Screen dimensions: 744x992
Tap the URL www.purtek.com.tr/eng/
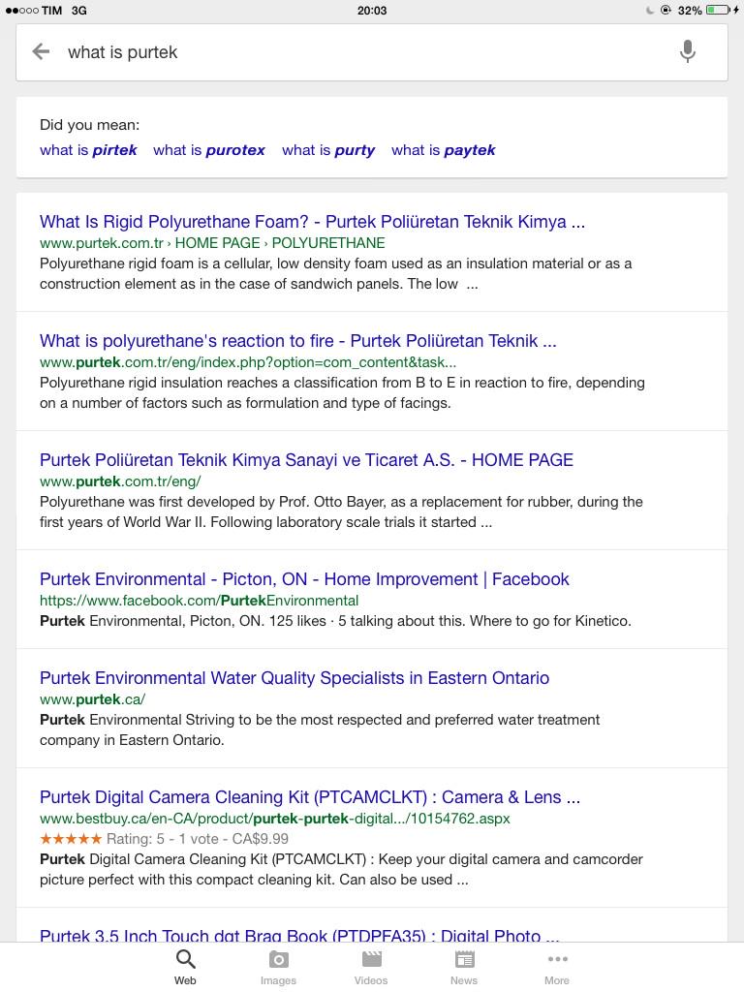(x=120, y=481)
